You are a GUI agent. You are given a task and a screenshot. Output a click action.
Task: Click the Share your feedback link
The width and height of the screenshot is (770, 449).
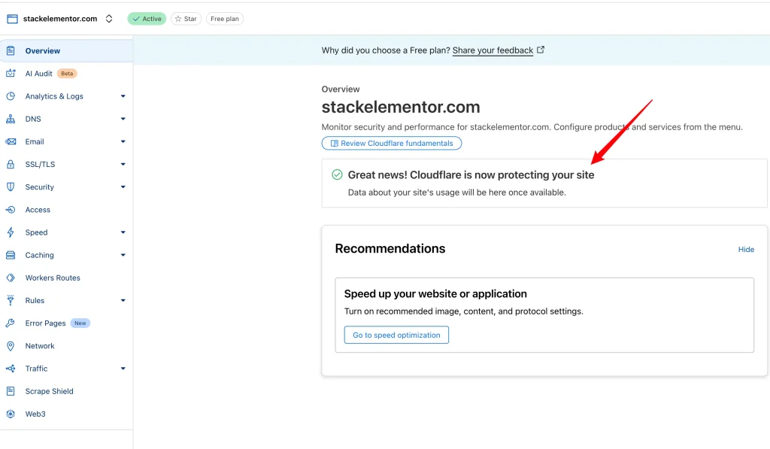coord(493,50)
